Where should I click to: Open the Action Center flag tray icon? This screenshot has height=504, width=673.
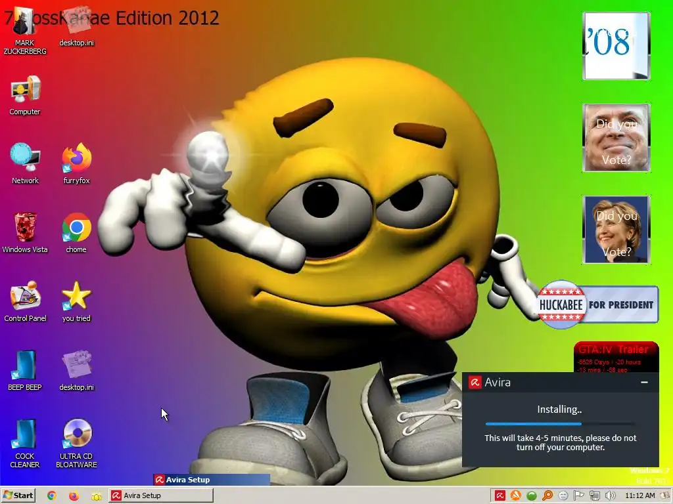click(578, 496)
